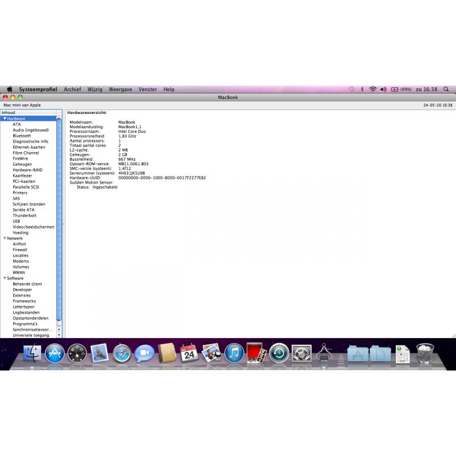Open the Venster menu
The width and height of the screenshot is (456, 456).
148,89
